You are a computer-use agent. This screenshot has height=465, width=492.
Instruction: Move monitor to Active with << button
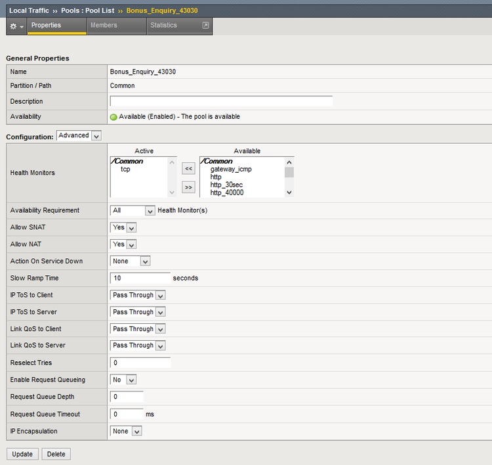(x=189, y=169)
